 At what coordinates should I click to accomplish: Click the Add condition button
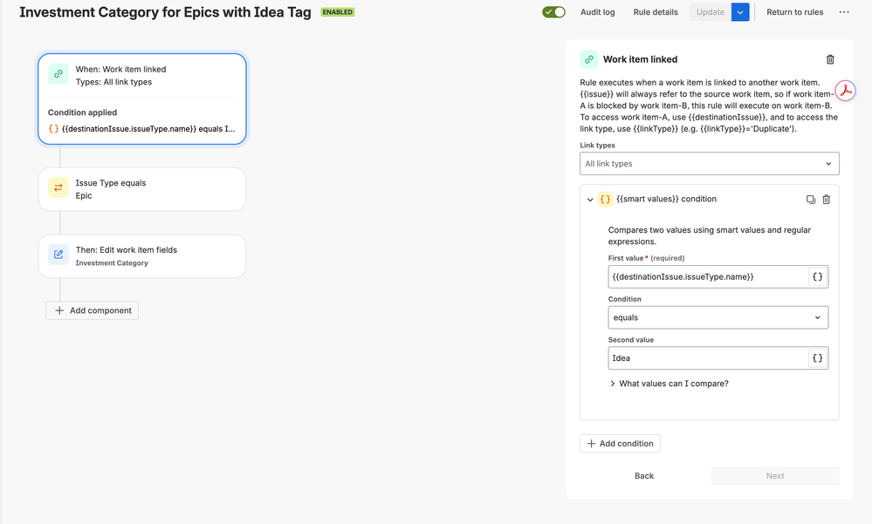(620, 444)
